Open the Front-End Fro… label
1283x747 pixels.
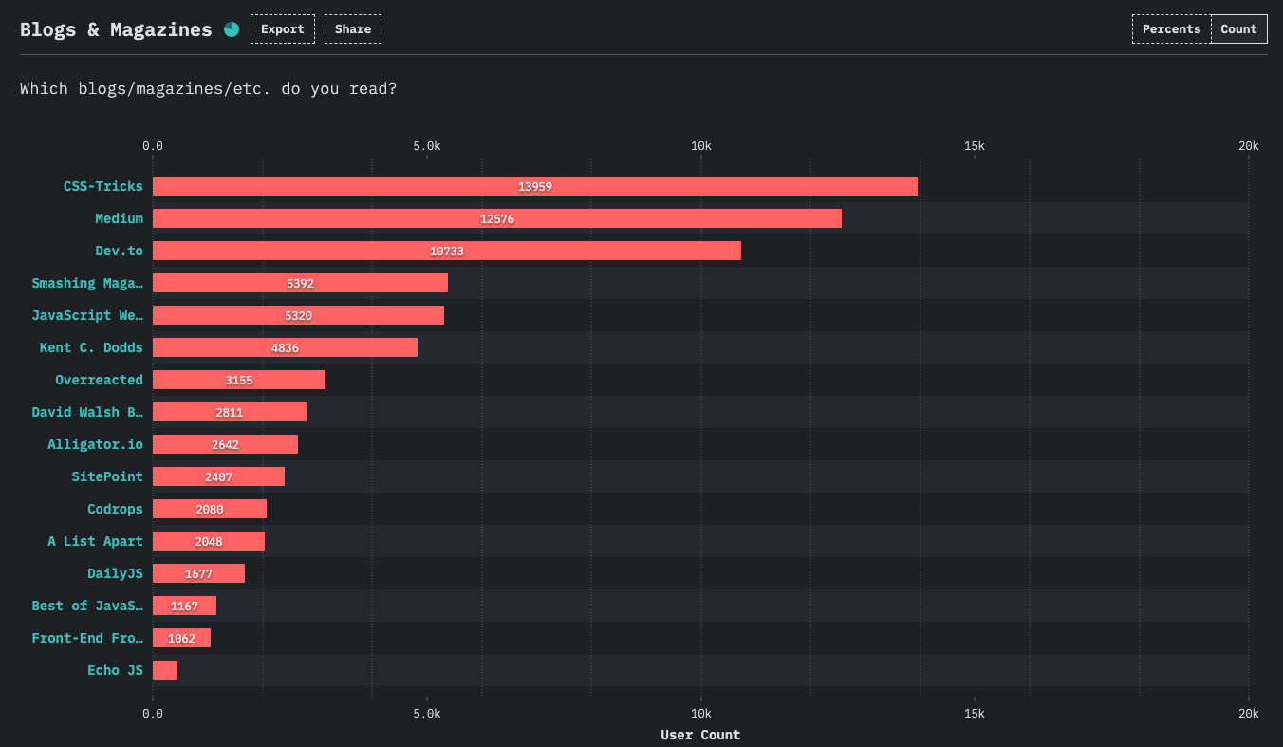pos(87,638)
